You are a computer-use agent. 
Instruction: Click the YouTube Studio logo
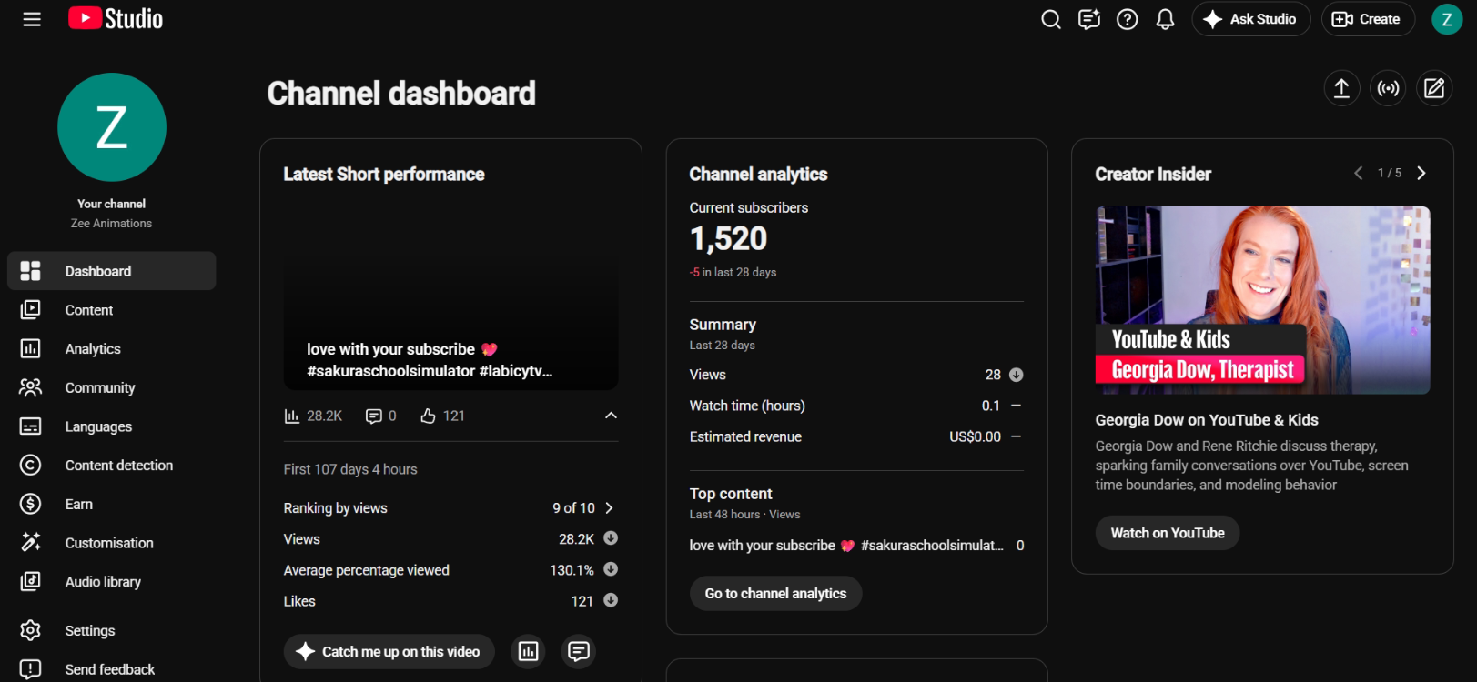[x=116, y=19]
